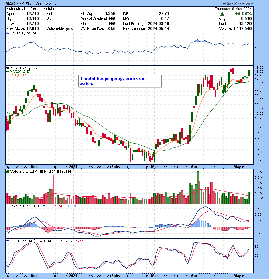Click the latest green candlestick for May 9
The width and height of the screenshot is (269, 279).
(249, 73)
